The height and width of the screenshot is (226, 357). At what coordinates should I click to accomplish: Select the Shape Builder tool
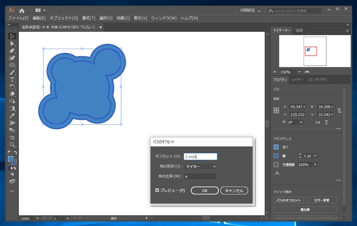(x=12, y=101)
